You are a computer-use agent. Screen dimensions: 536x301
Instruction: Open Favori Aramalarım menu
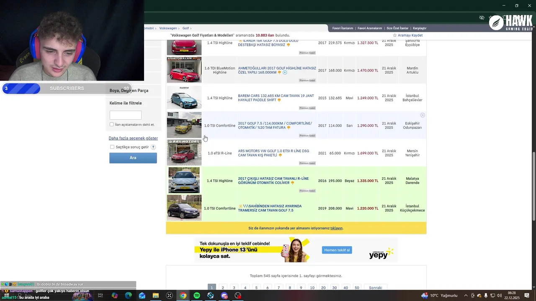pyautogui.click(x=370, y=28)
